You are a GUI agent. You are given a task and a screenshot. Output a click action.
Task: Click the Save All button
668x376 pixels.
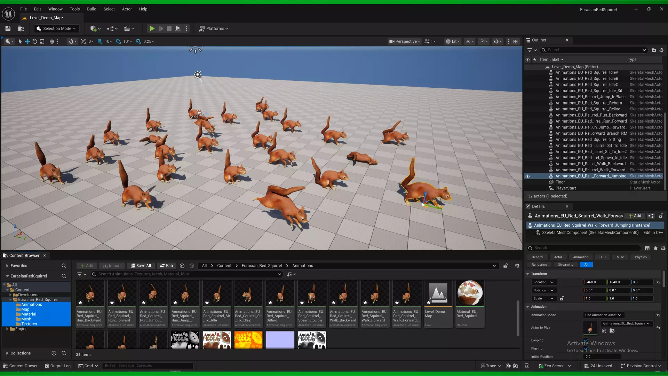pos(141,266)
